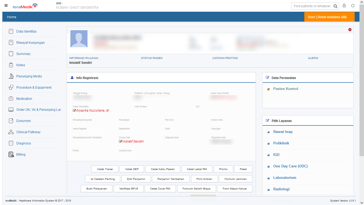Click the Data Identitas sidebar icon
The width and height of the screenshot is (364, 205).
[11, 31]
